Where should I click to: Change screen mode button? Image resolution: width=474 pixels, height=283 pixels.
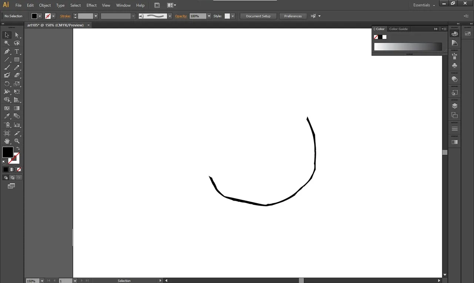coord(11,186)
